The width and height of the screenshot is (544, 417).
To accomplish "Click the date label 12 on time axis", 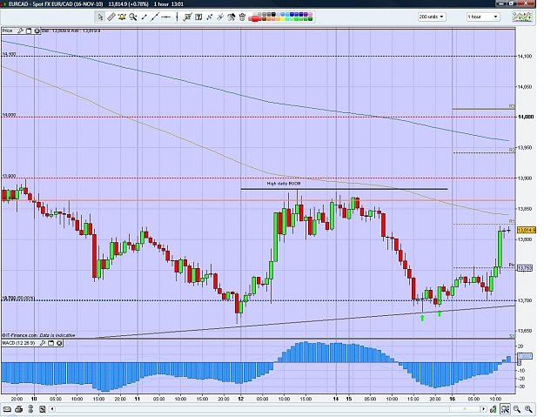I will pos(241,399).
